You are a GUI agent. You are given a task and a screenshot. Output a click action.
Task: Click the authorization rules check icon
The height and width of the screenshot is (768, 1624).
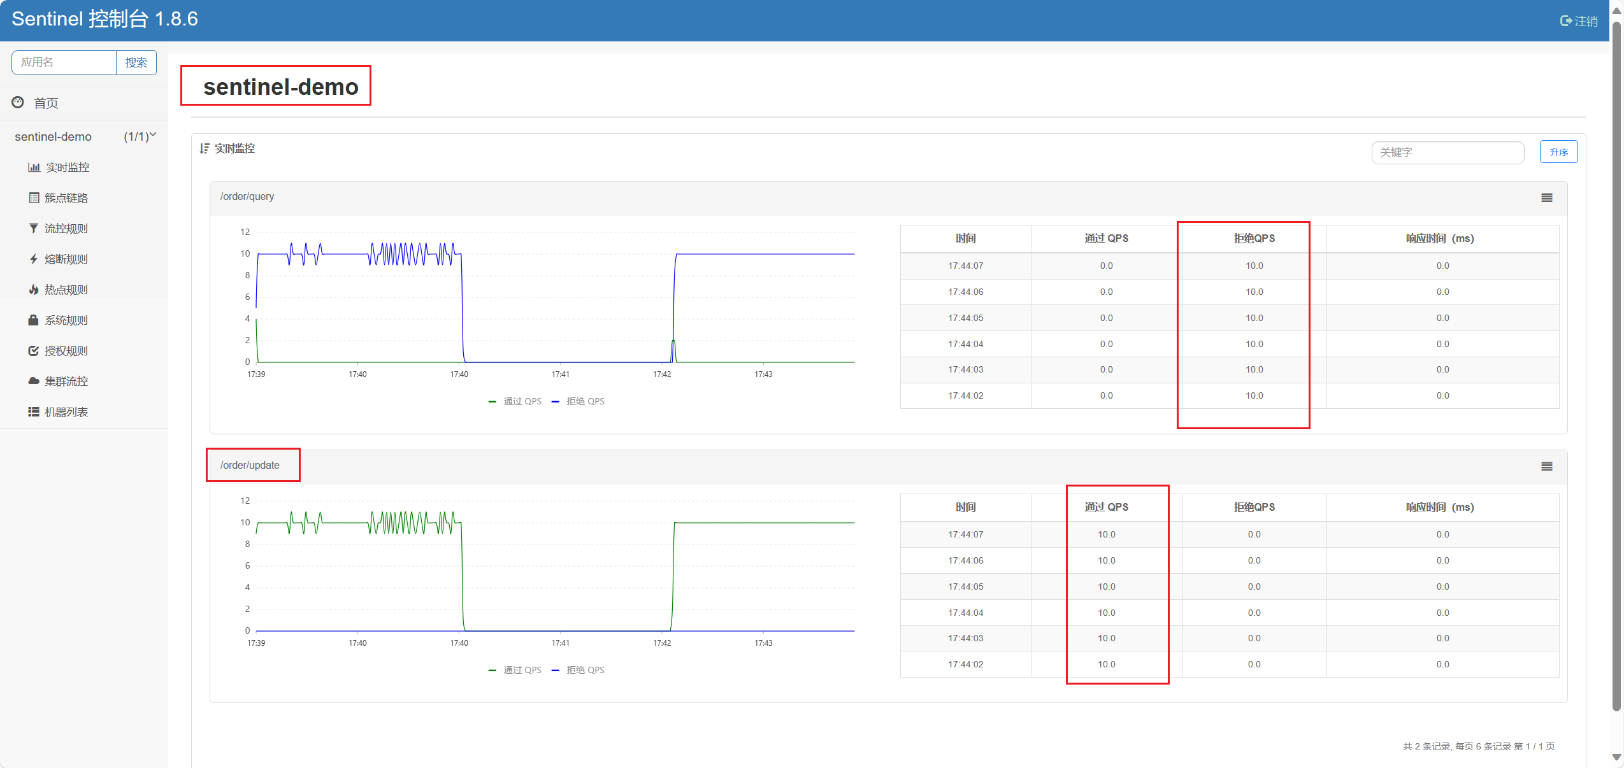34,351
